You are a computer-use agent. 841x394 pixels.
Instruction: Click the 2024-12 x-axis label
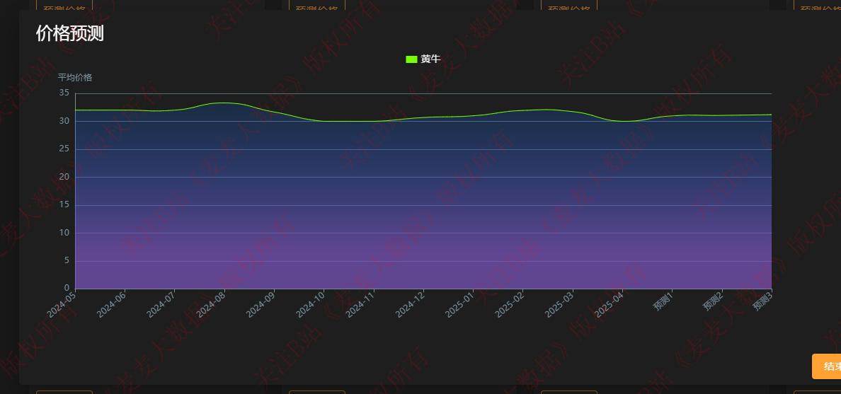click(411, 304)
